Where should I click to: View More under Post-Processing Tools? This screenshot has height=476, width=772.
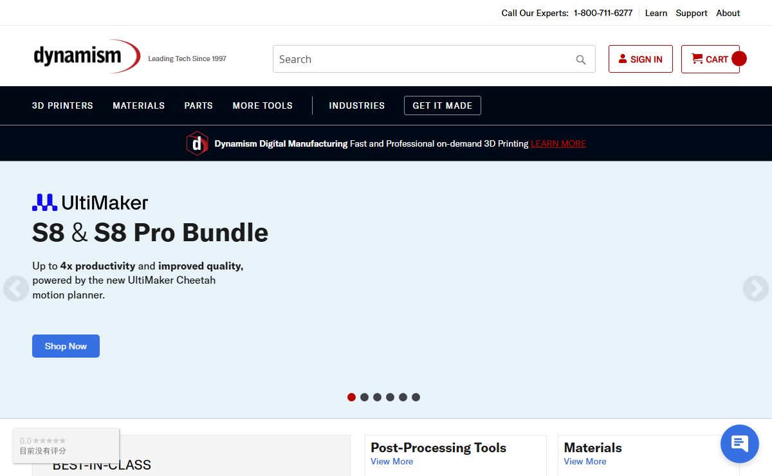[392, 461]
